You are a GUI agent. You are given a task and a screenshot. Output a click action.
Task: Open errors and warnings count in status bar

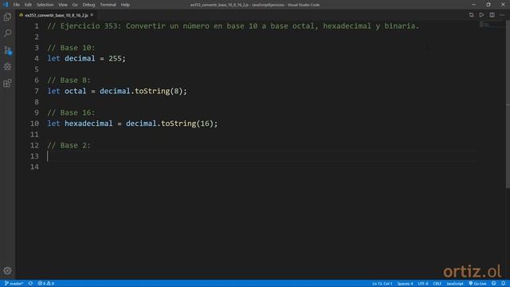46,284
